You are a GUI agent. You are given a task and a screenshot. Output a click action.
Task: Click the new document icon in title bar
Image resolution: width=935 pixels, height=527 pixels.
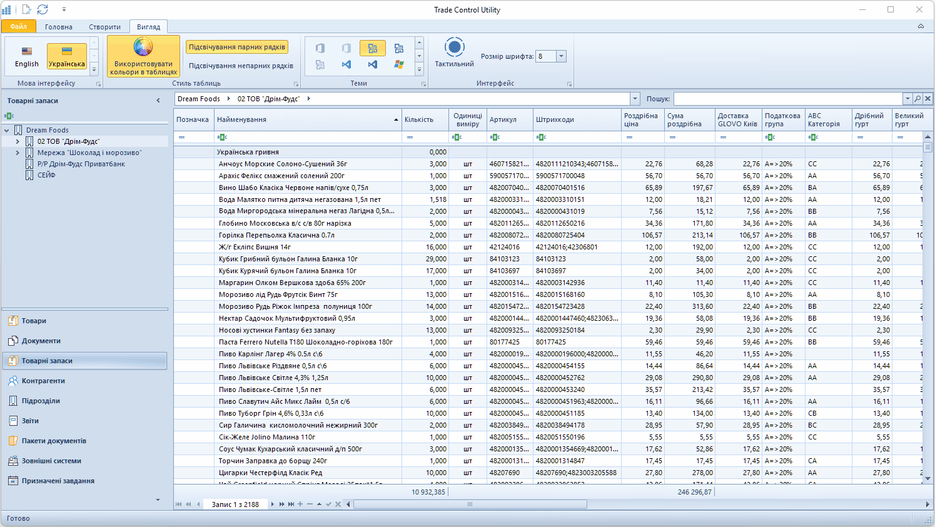coord(26,9)
